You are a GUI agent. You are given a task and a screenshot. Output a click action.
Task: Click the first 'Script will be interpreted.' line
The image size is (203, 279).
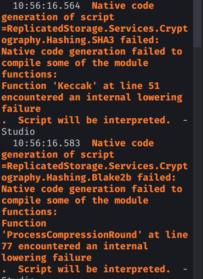coord(94,120)
